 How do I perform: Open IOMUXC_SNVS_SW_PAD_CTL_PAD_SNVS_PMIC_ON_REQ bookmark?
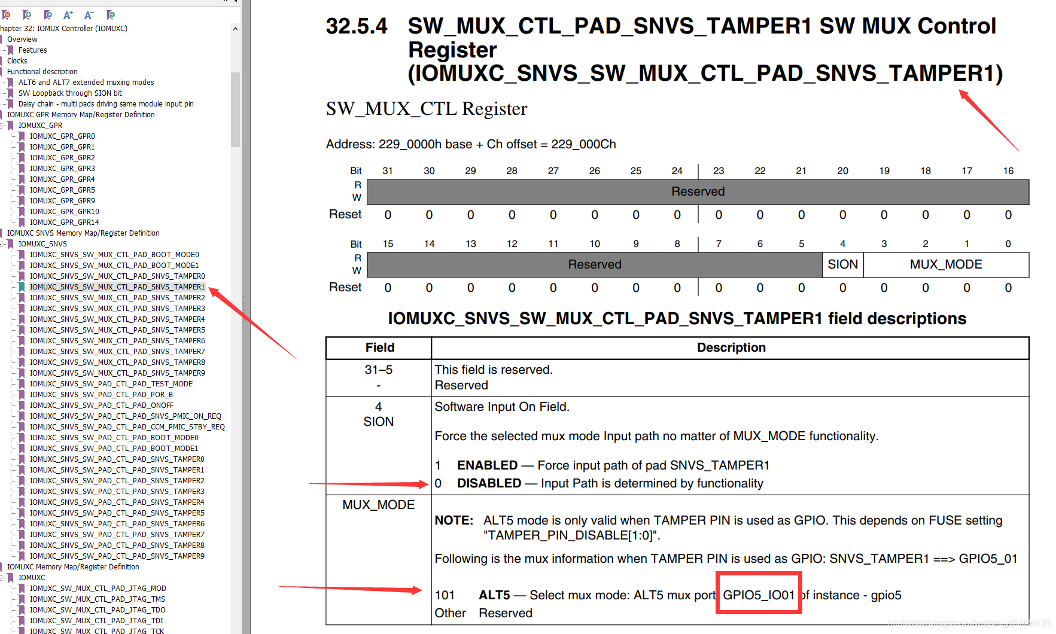coord(126,416)
